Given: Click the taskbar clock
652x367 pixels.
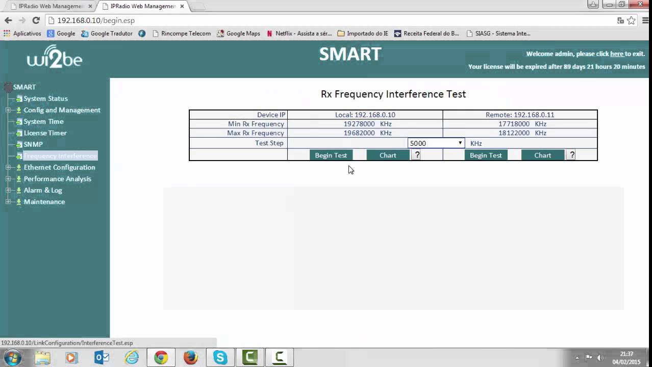Looking at the screenshot, I should tap(626, 358).
